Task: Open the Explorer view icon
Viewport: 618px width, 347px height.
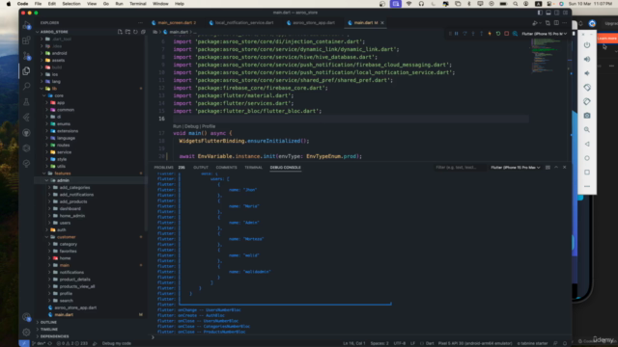Action: pyautogui.click(x=26, y=70)
